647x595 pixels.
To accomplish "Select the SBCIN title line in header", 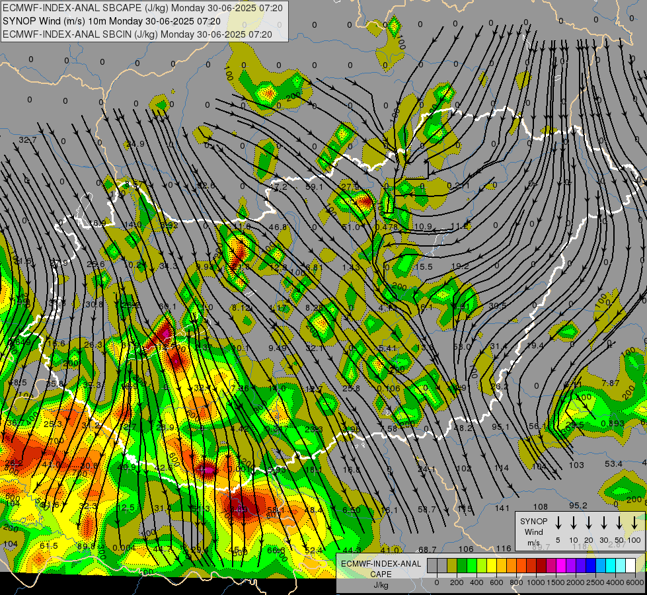I will (x=137, y=34).
